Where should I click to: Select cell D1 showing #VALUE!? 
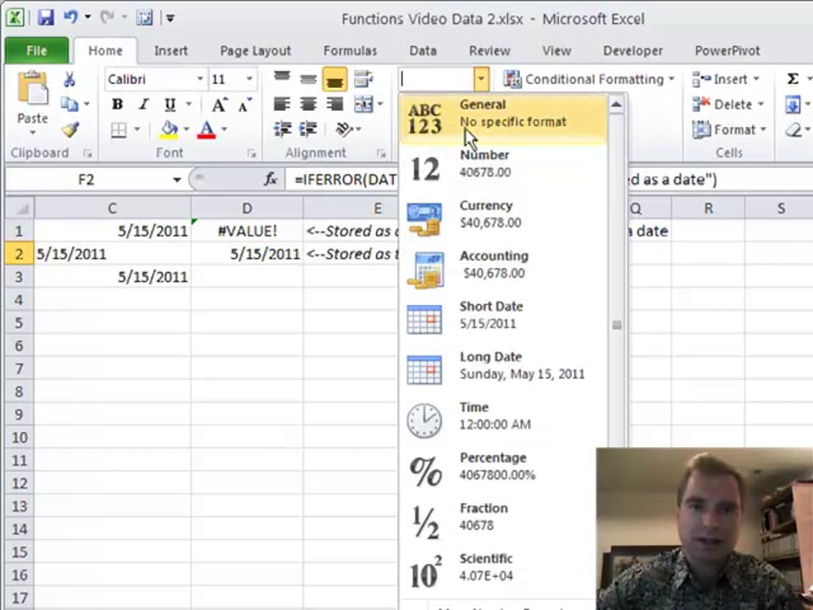[x=246, y=230]
